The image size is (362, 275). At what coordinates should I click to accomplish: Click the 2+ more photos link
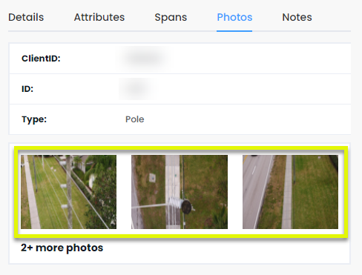(62, 248)
